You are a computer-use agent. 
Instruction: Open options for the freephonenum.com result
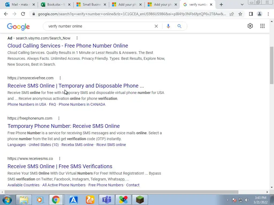(x=59, y=118)
